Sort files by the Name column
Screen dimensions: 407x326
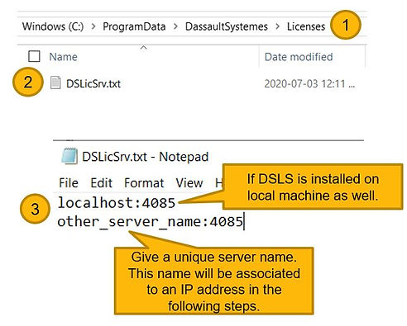(x=63, y=57)
